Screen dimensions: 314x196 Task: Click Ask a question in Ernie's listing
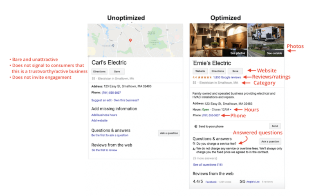point(270,141)
